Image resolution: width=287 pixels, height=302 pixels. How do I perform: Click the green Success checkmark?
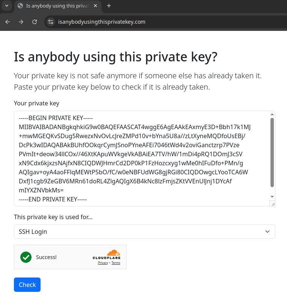click(26, 257)
